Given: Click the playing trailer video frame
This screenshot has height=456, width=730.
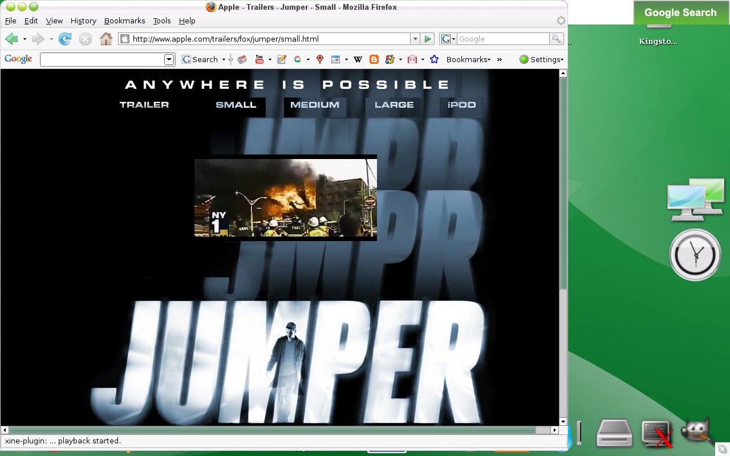Looking at the screenshot, I should [x=286, y=197].
